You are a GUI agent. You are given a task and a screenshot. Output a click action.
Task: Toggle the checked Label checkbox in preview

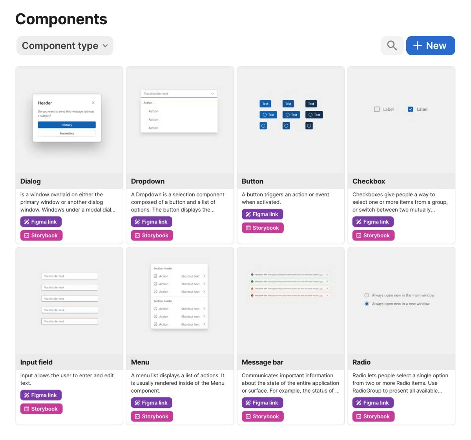point(411,109)
